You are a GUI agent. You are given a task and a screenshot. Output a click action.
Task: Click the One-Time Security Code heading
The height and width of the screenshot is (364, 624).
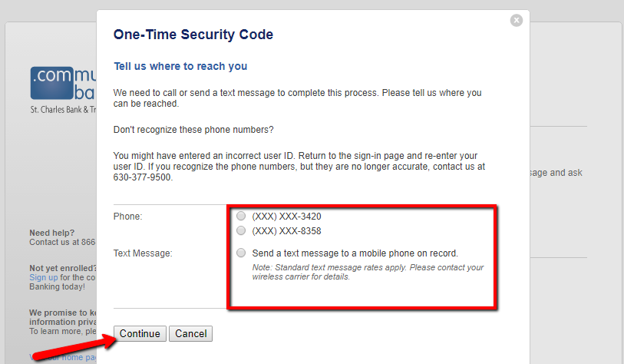click(193, 35)
